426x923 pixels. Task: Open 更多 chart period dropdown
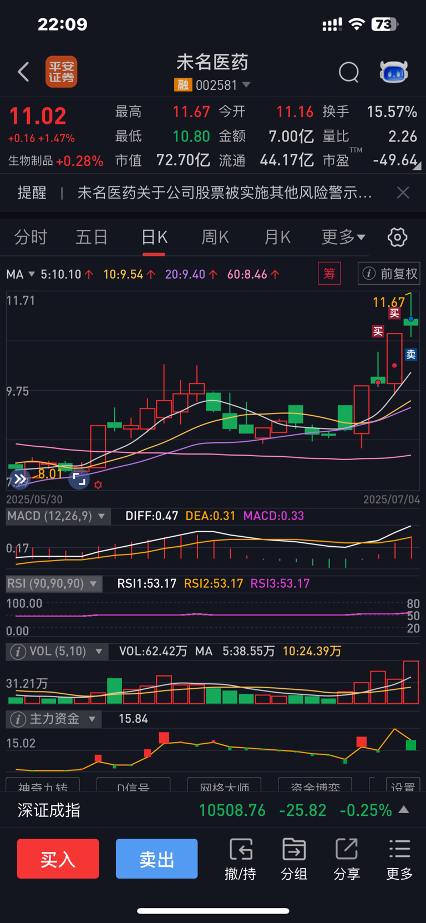click(x=343, y=238)
